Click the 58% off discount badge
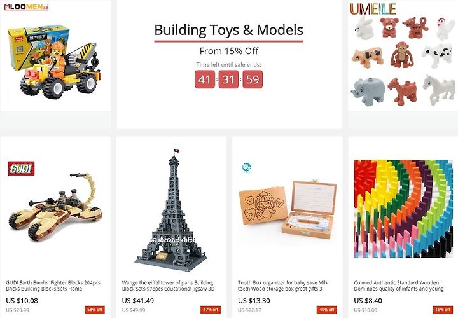The width and height of the screenshot is (458, 318). [x=95, y=310]
